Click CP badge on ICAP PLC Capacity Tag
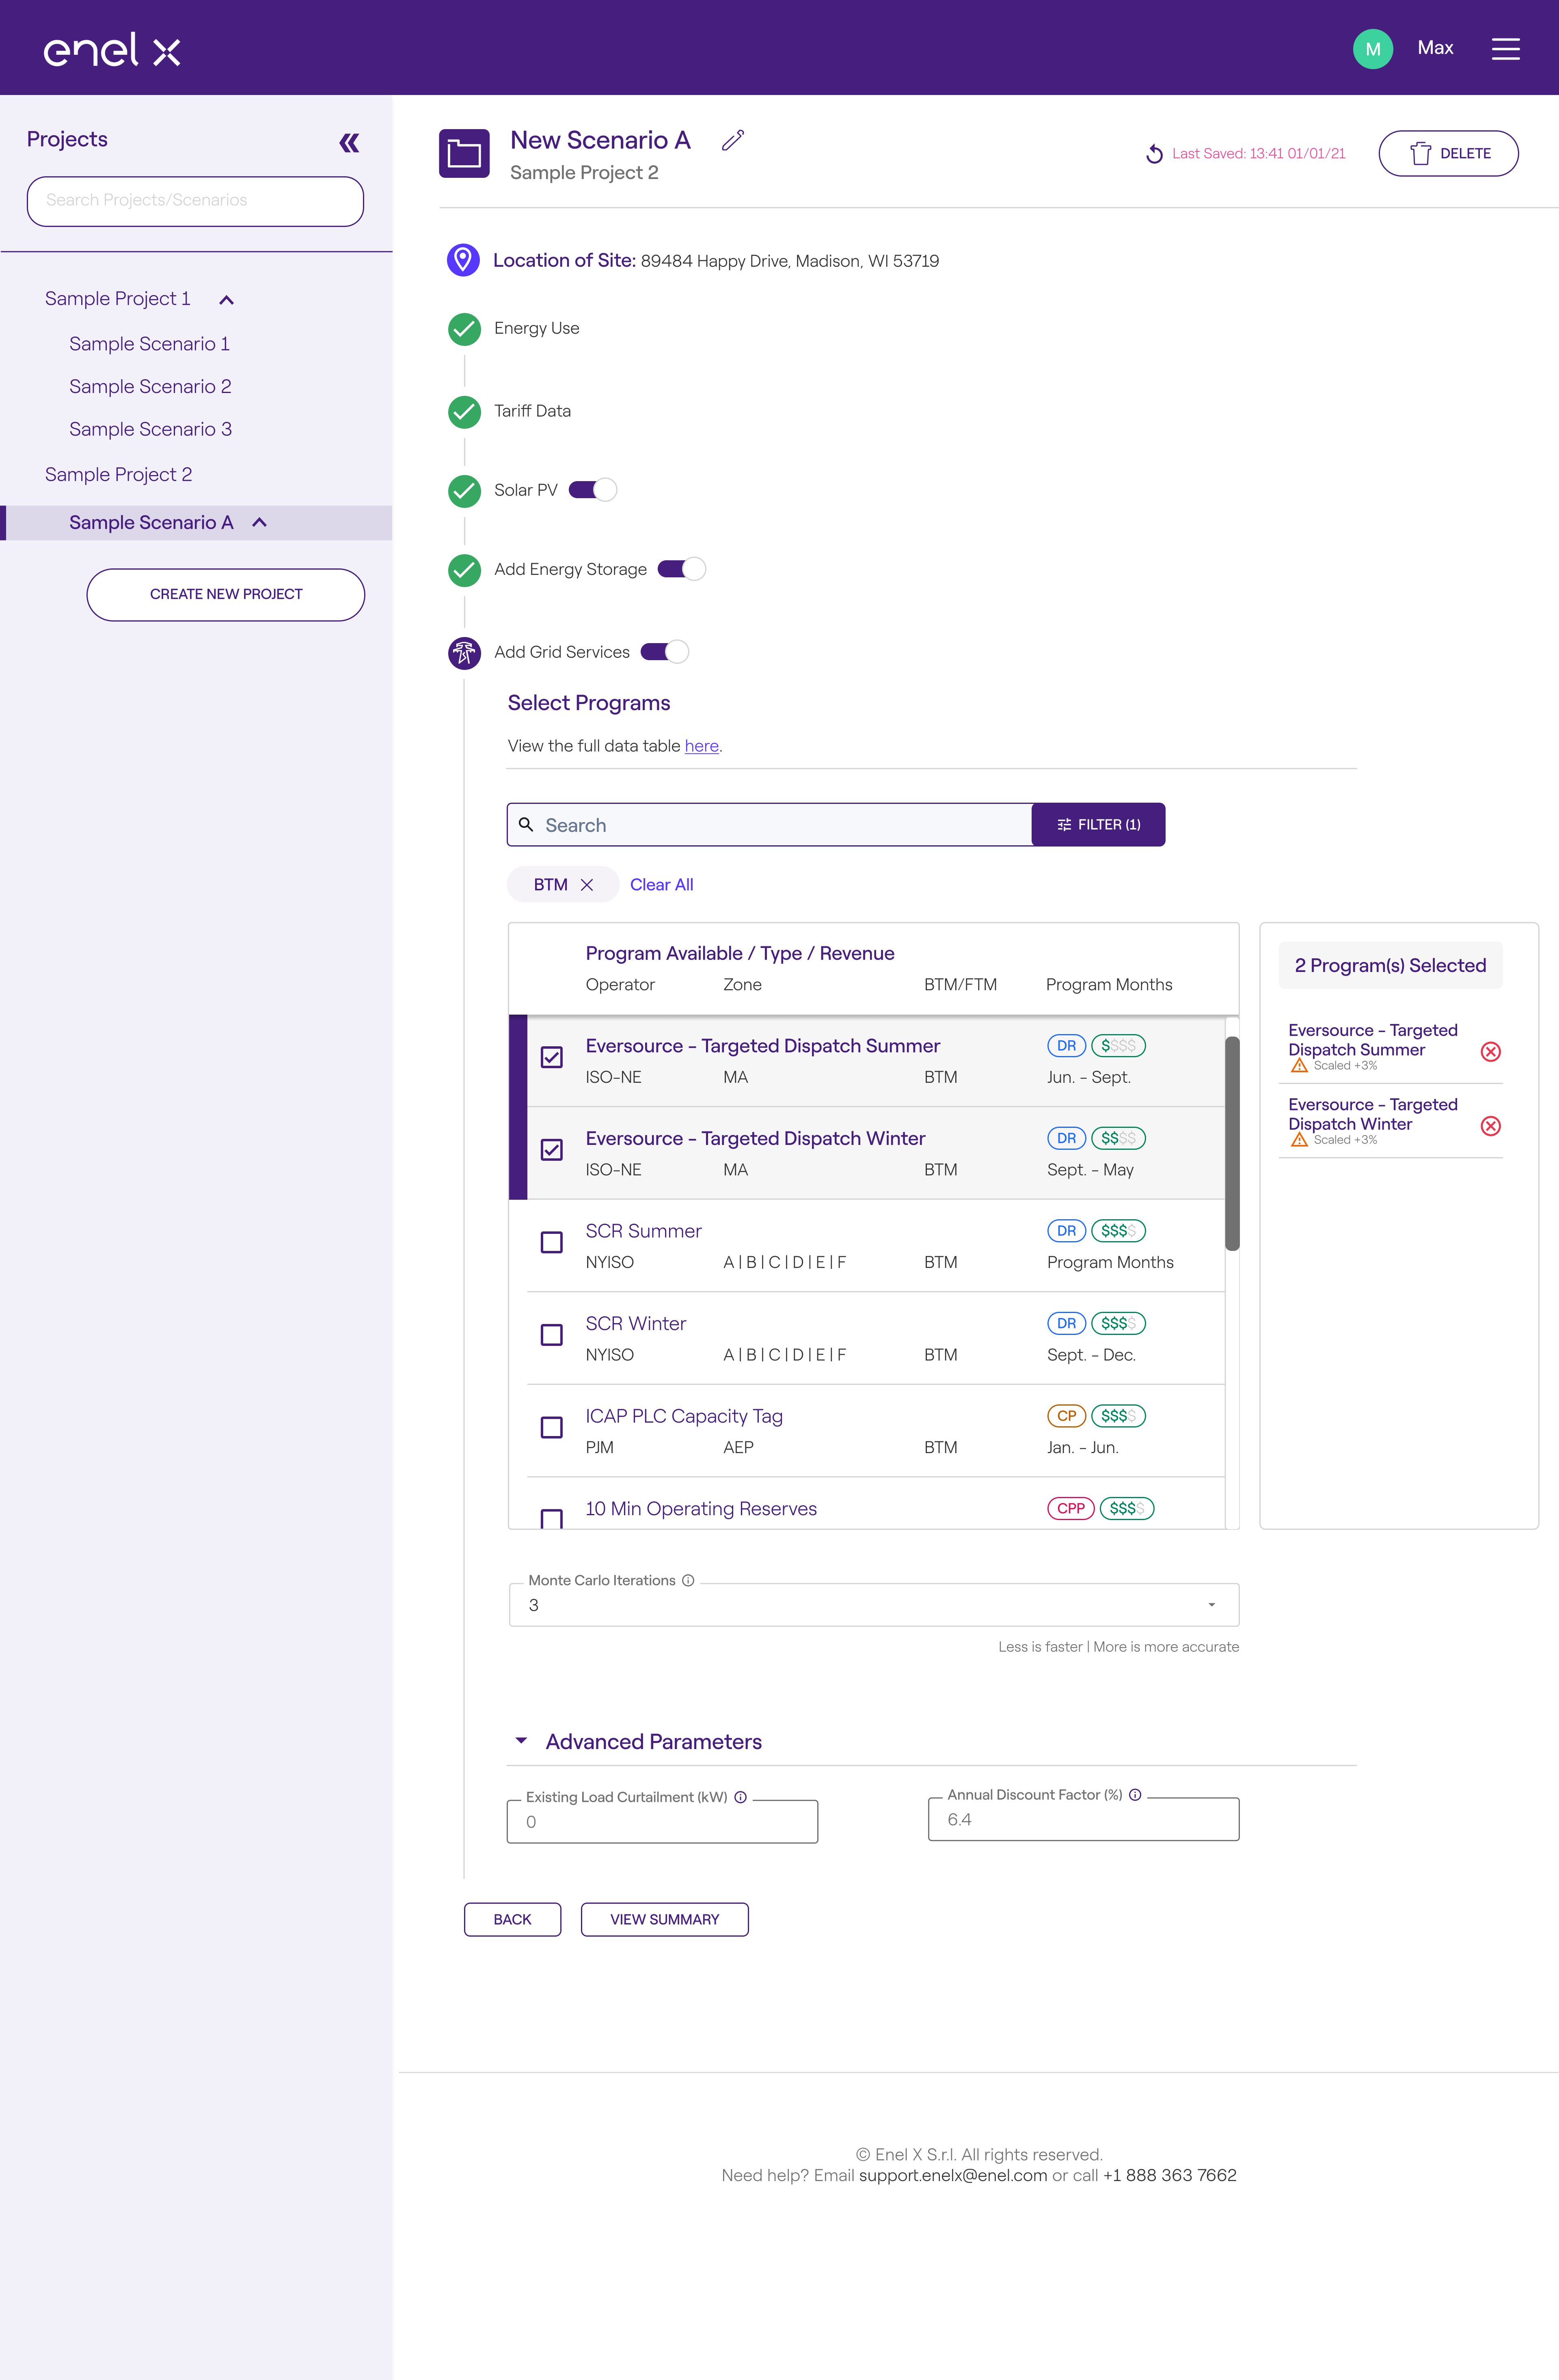Screen dimensions: 1559x2380 pyautogui.click(x=1066, y=1416)
